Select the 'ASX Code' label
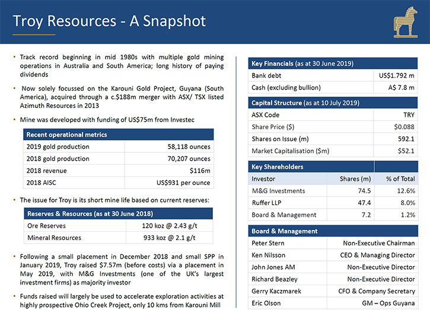The image size is (430, 310). click(x=266, y=115)
